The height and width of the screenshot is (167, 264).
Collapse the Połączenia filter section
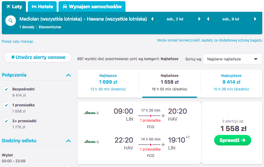tap(69, 75)
